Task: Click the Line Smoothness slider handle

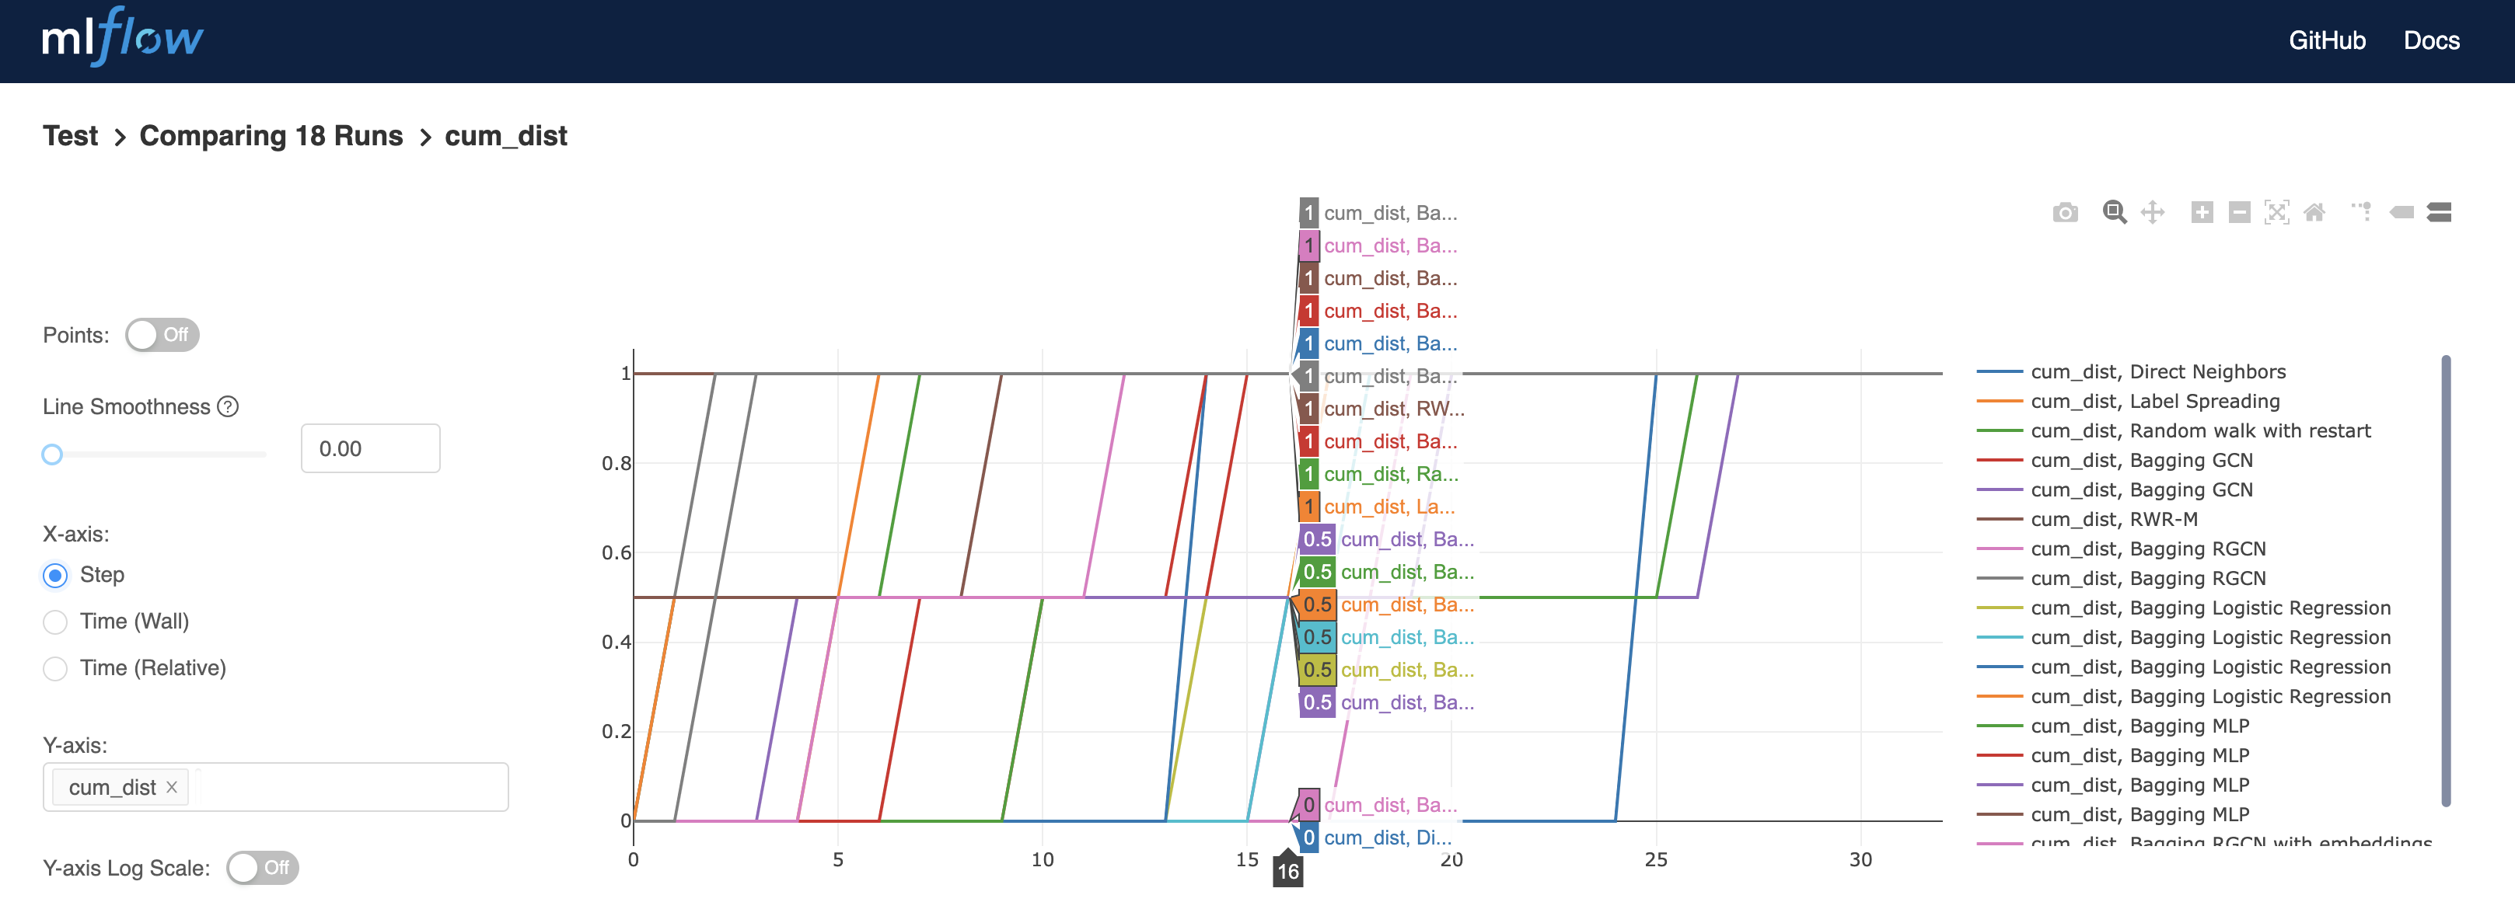Action: [x=53, y=454]
